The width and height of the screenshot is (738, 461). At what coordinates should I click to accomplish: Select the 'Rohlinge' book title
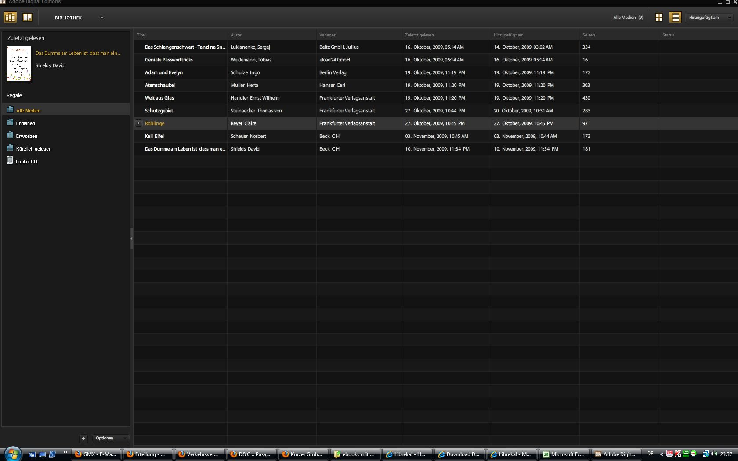[155, 123]
